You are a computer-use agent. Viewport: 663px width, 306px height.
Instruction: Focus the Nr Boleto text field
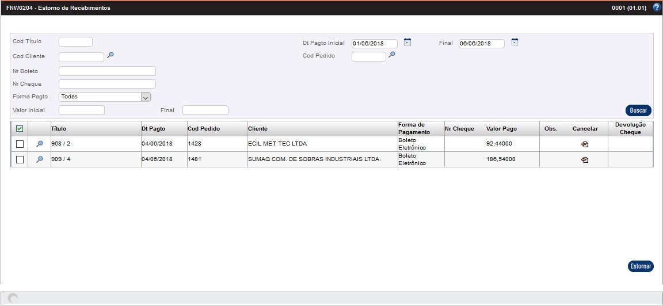click(107, 71)
